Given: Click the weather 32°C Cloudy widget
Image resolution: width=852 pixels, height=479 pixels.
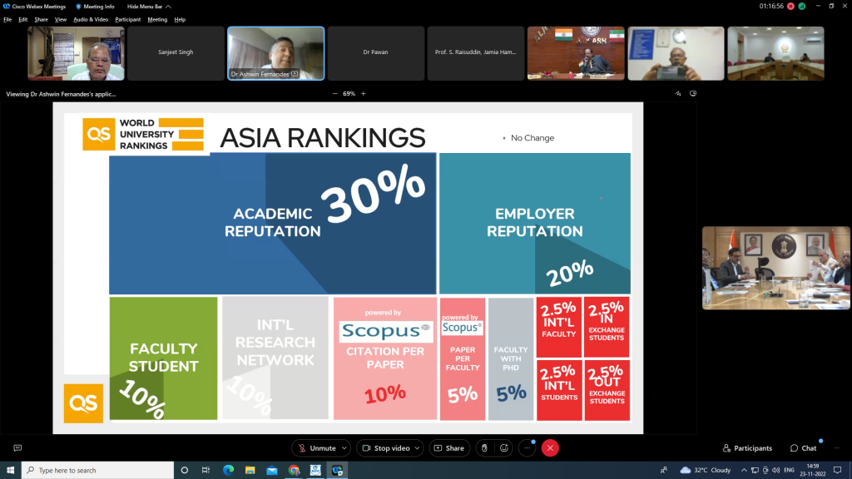Looking at the screenshot, I should click(706, 471).
